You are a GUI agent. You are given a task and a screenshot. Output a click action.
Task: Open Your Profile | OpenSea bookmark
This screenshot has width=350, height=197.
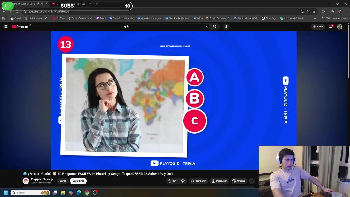coord(178,18)
